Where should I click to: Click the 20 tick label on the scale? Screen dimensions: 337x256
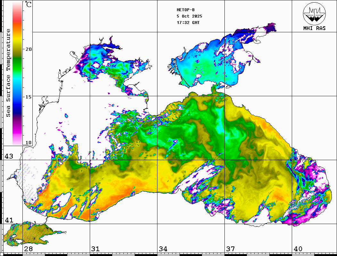(x=29, y=49)
